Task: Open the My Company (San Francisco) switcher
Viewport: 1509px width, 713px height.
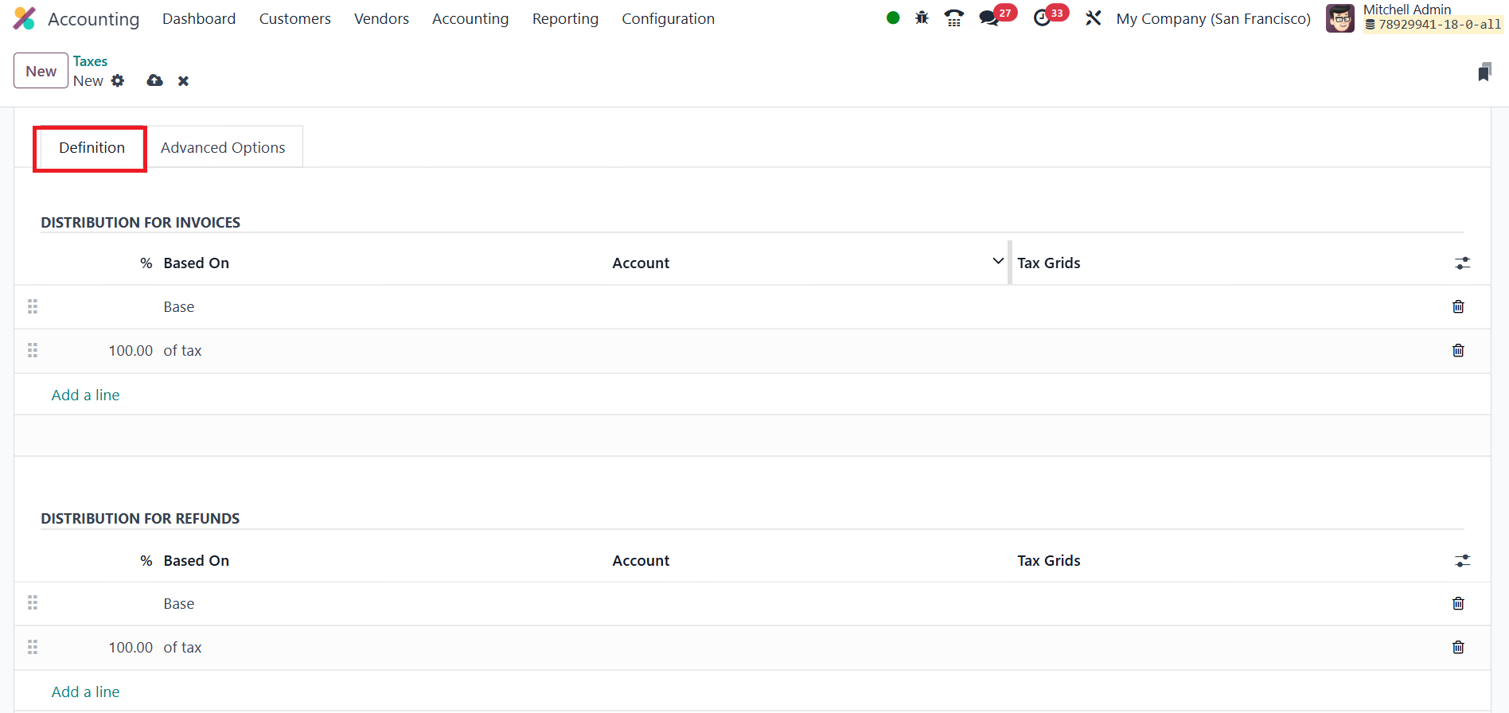Action: pos(1213,18)
